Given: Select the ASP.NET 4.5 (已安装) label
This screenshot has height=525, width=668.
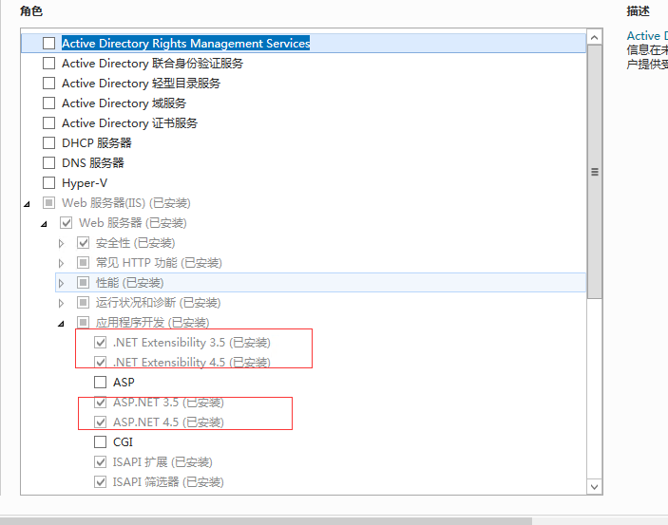Looking at the screenshot, I should [168, 422].
